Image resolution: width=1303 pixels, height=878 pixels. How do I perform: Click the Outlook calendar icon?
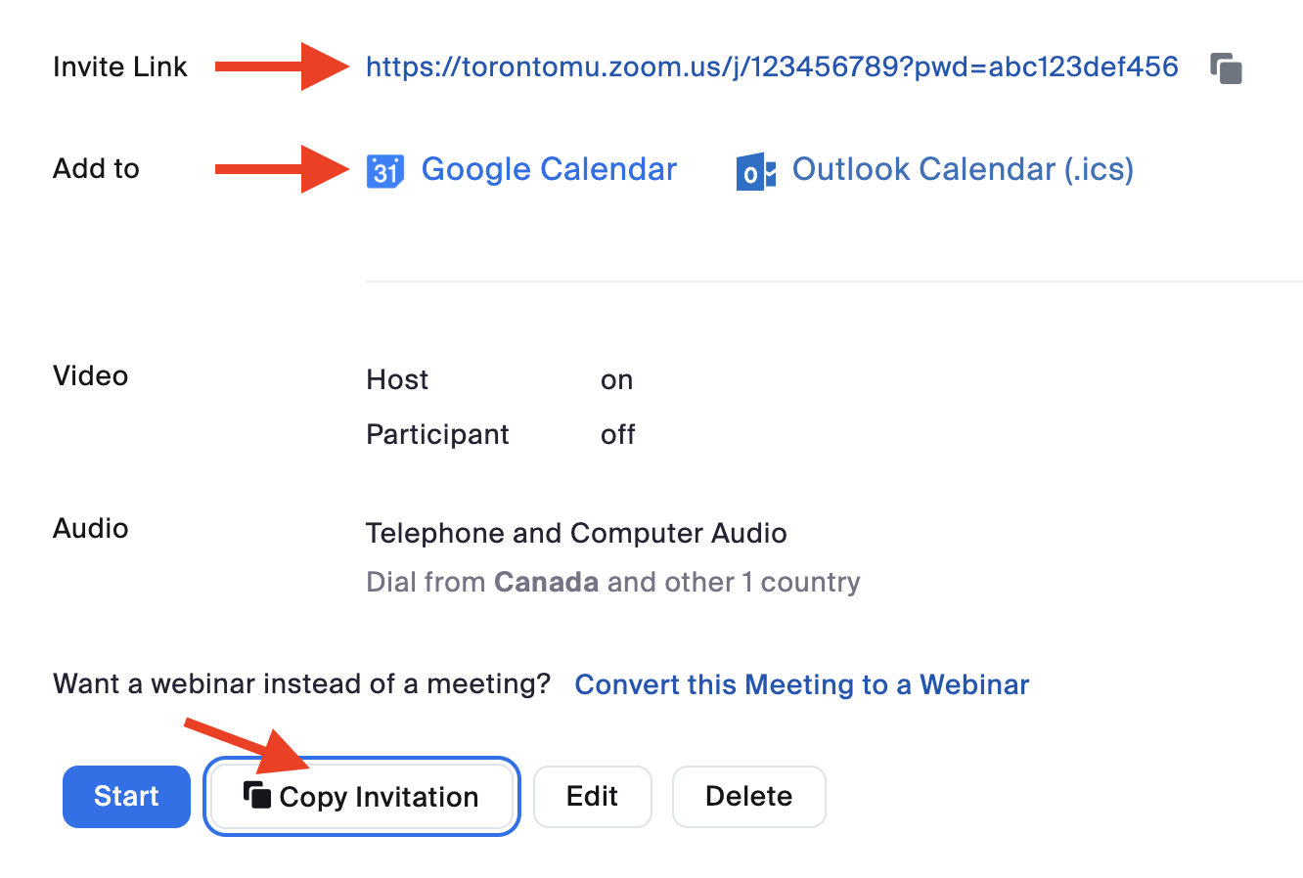(755, 172)
